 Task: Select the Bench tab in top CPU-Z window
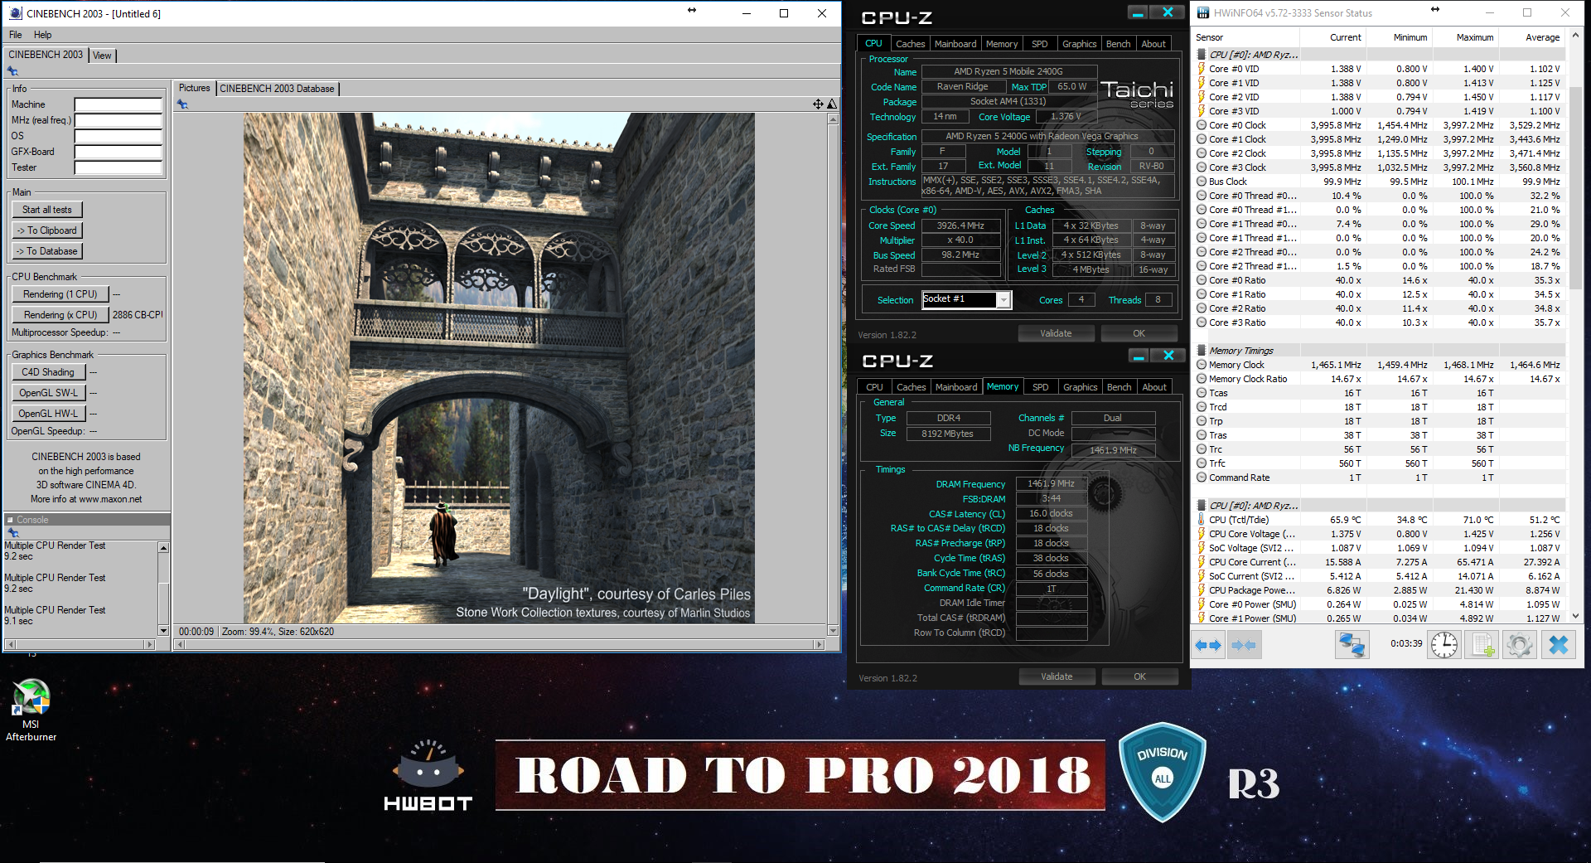pos(1119,44)
